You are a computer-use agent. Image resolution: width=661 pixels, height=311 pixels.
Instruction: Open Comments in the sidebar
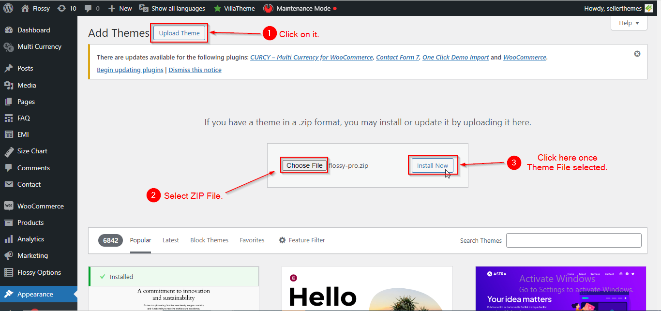[x=39, y=168]
